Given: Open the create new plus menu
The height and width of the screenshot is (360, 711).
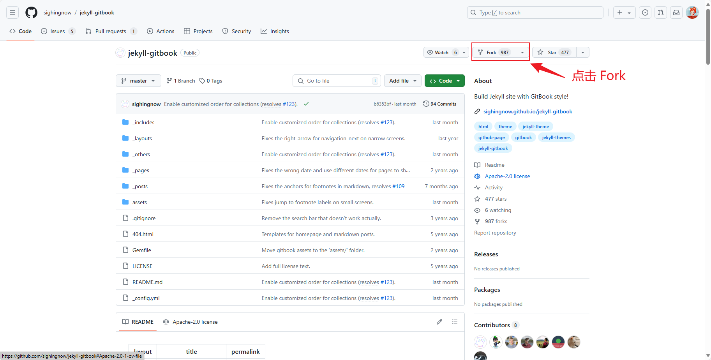Looking at the screenshot, I should click(x=624, y=12).
